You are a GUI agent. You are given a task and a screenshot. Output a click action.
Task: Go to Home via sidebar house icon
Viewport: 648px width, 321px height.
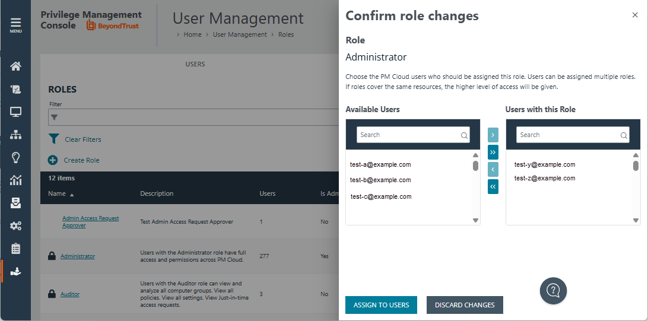16,66
